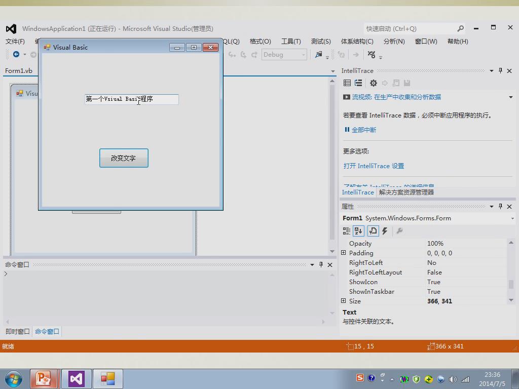Click the stream video play icon in IntelliTrace
The height and width of the screenshot is (389, 519).
pyautogui.click(x=347, y=97)
